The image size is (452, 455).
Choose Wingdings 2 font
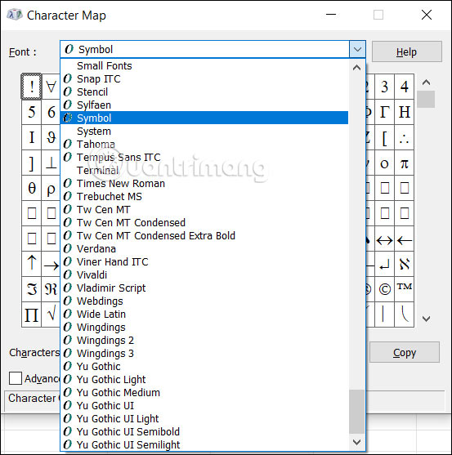204,340
